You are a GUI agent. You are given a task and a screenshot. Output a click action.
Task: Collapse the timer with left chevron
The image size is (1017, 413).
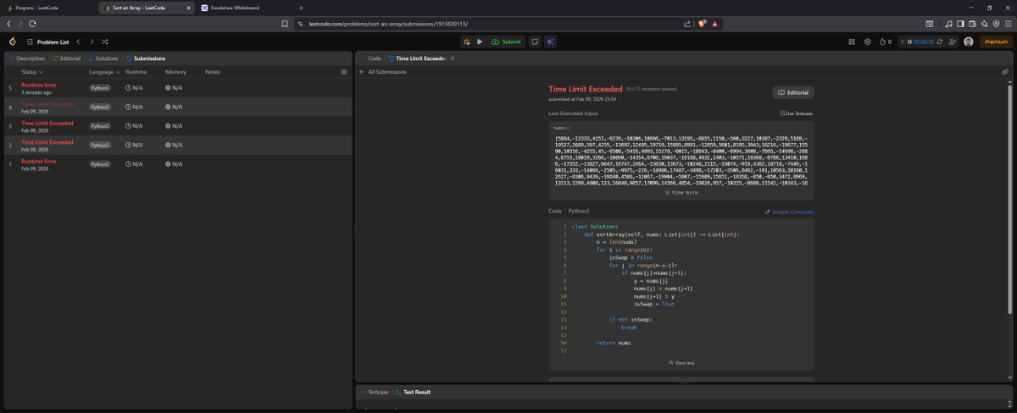[x=903, y=41]
